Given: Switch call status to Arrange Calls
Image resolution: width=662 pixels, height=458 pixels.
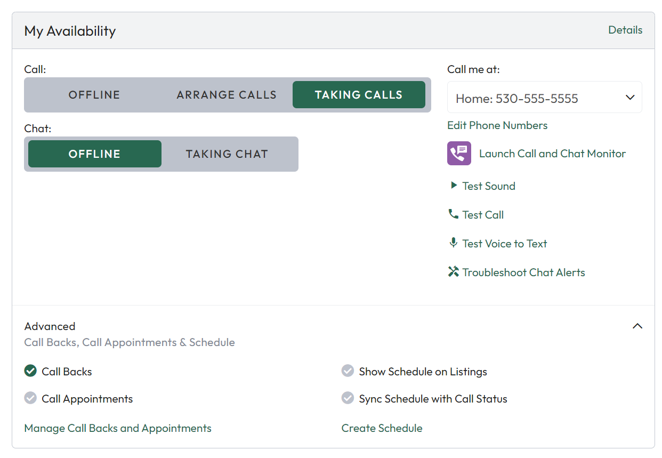Looking at the screenshot, I should point(227,95).
